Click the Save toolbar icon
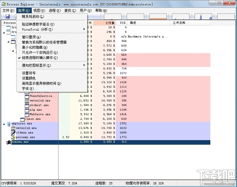 point(7,16)
